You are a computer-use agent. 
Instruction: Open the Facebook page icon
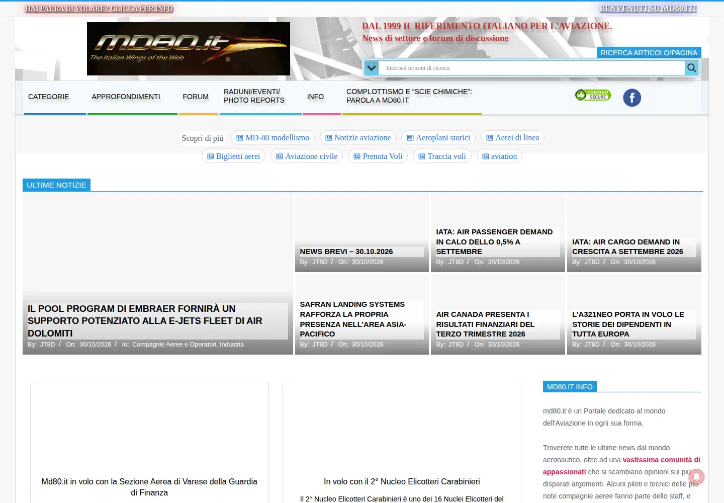(632, 98)
